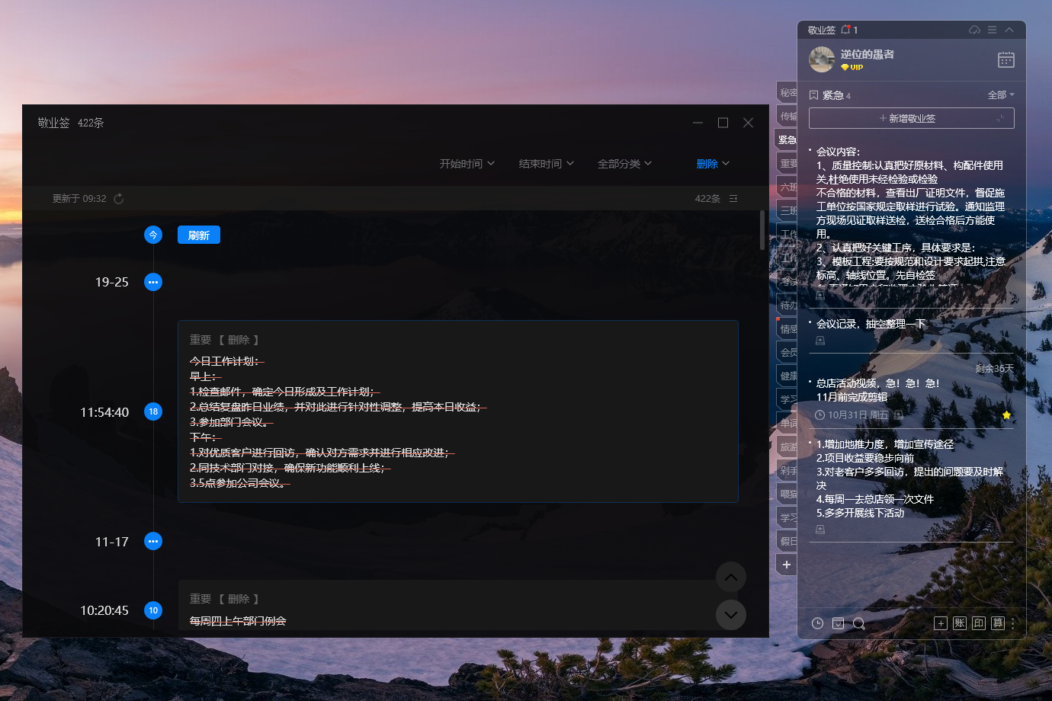
Task: Select the 待办 category tab
Action: pyautogui.click(x=787, y=305)
